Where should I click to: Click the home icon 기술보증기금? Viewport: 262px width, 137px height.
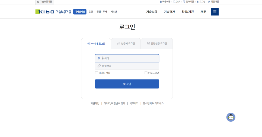pos(44,2)
